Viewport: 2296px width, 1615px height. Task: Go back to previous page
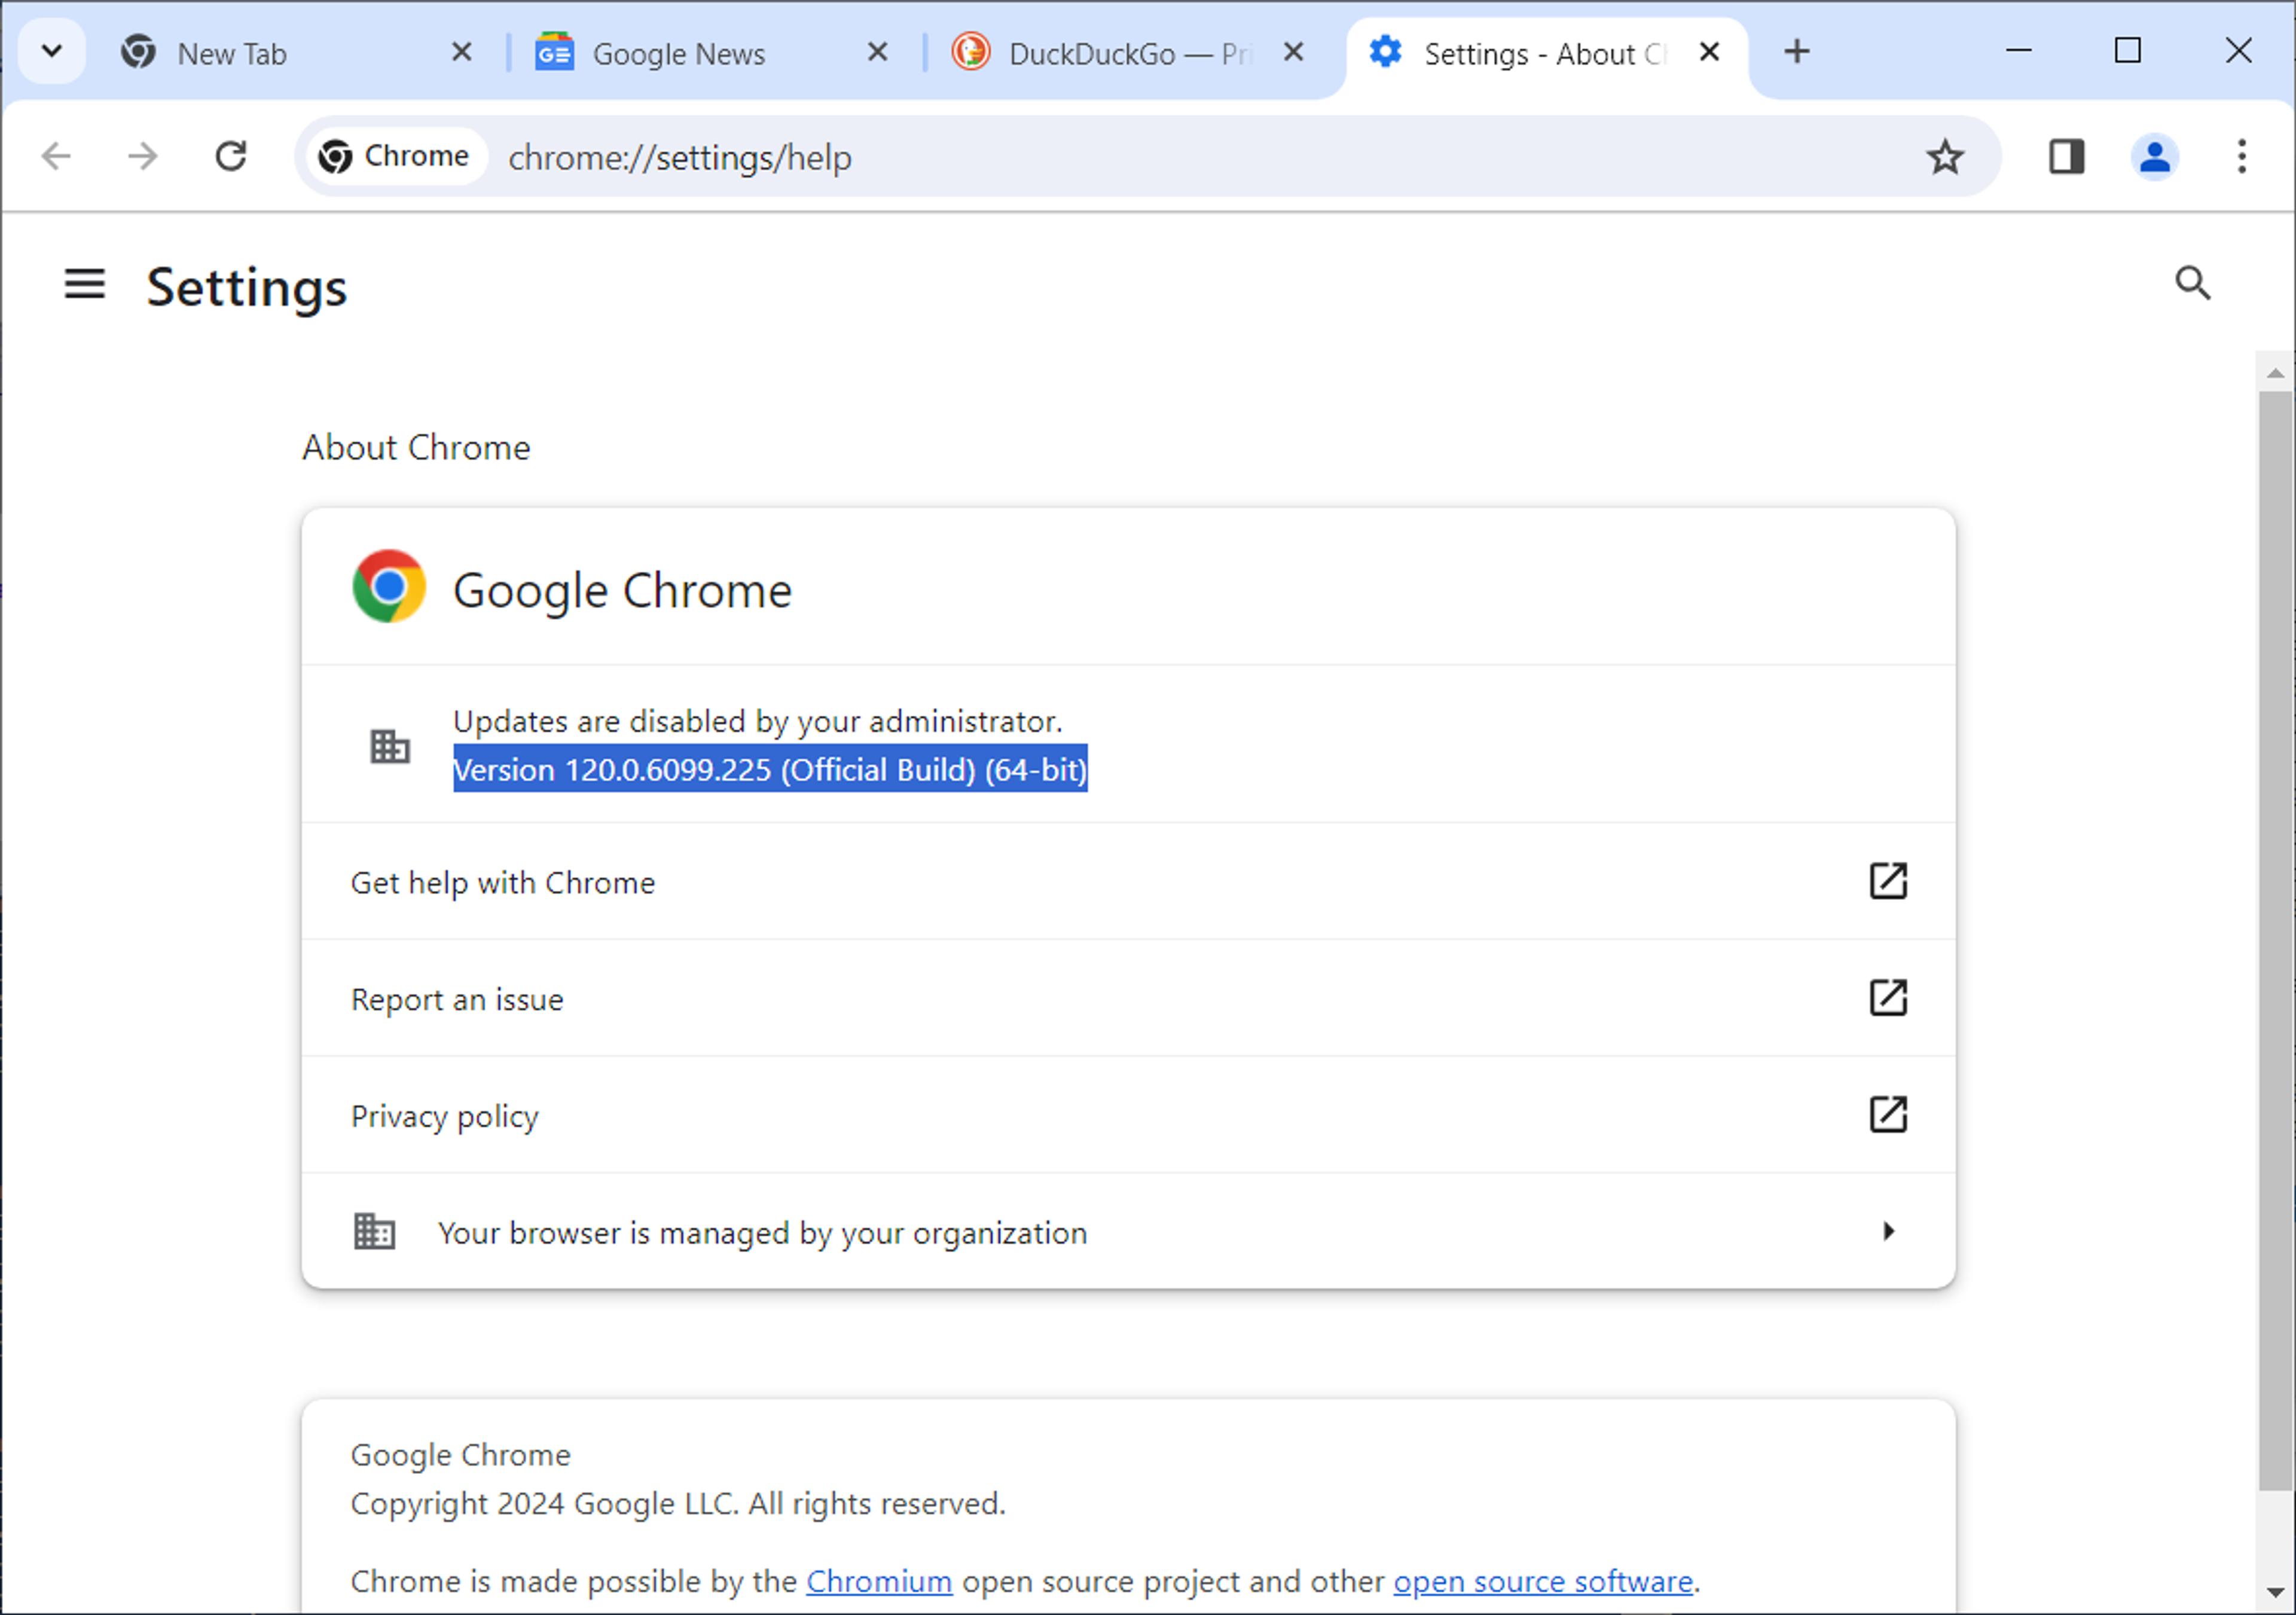56,156
